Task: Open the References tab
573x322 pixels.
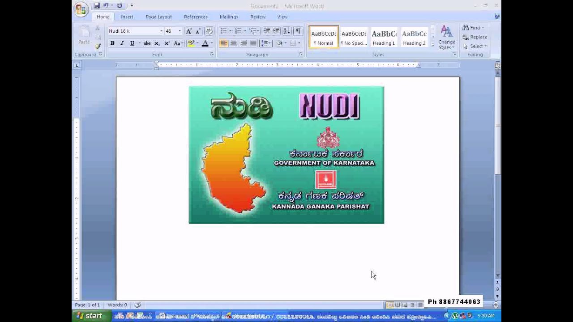Action: click(x=196, y=17)
